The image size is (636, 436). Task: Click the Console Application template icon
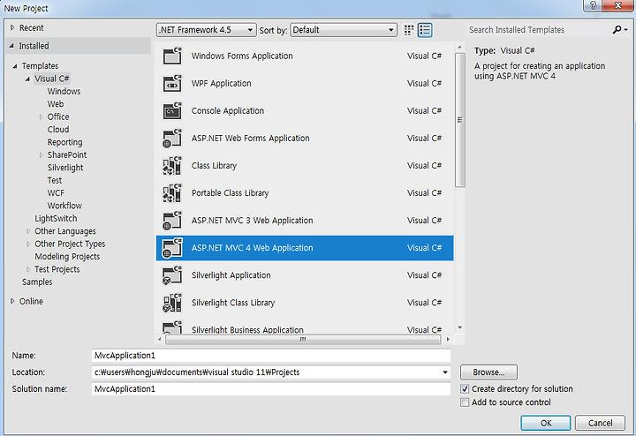[172, 110]
